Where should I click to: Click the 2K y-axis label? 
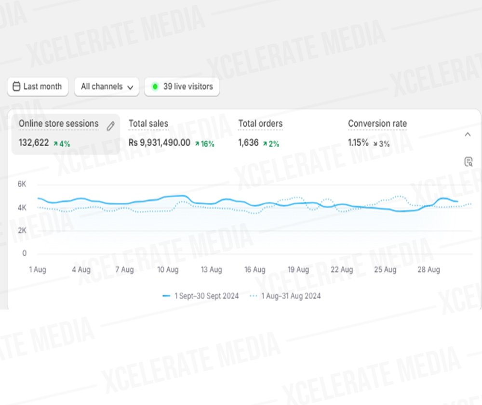click(22, 230)
